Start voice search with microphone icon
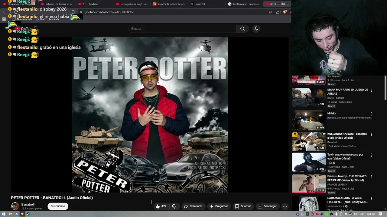This screenshot has width=387, height=217. pyautogui.click(x=256, y=29)
